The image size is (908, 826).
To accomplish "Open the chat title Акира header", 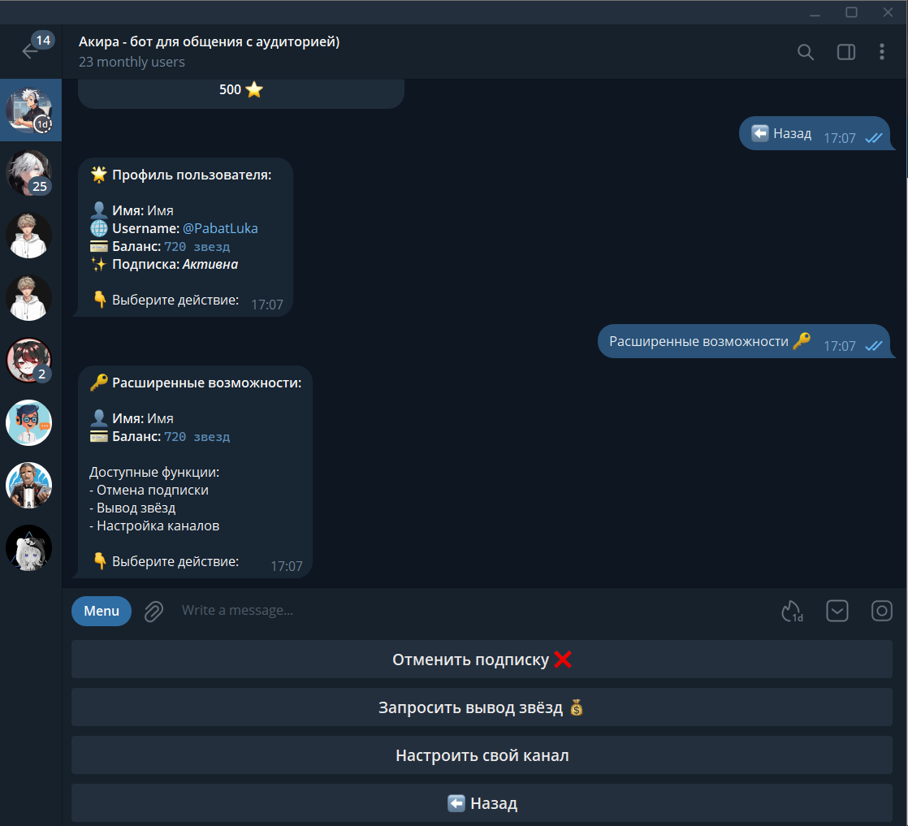I will tap(209, 41).
